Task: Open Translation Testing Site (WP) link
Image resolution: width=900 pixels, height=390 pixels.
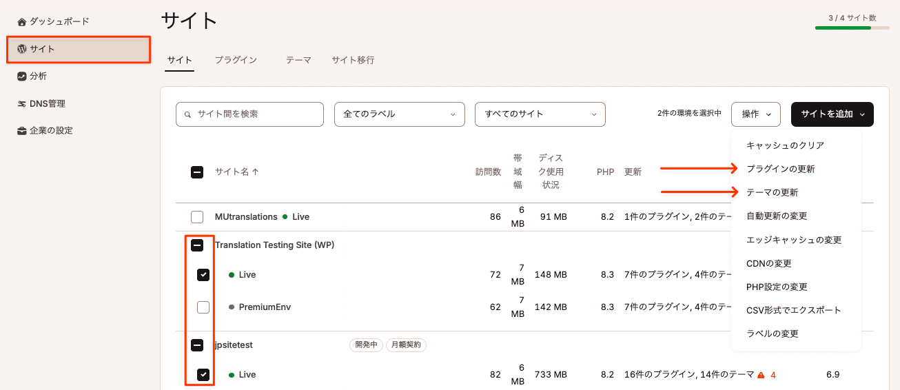Action: (274, 245)
